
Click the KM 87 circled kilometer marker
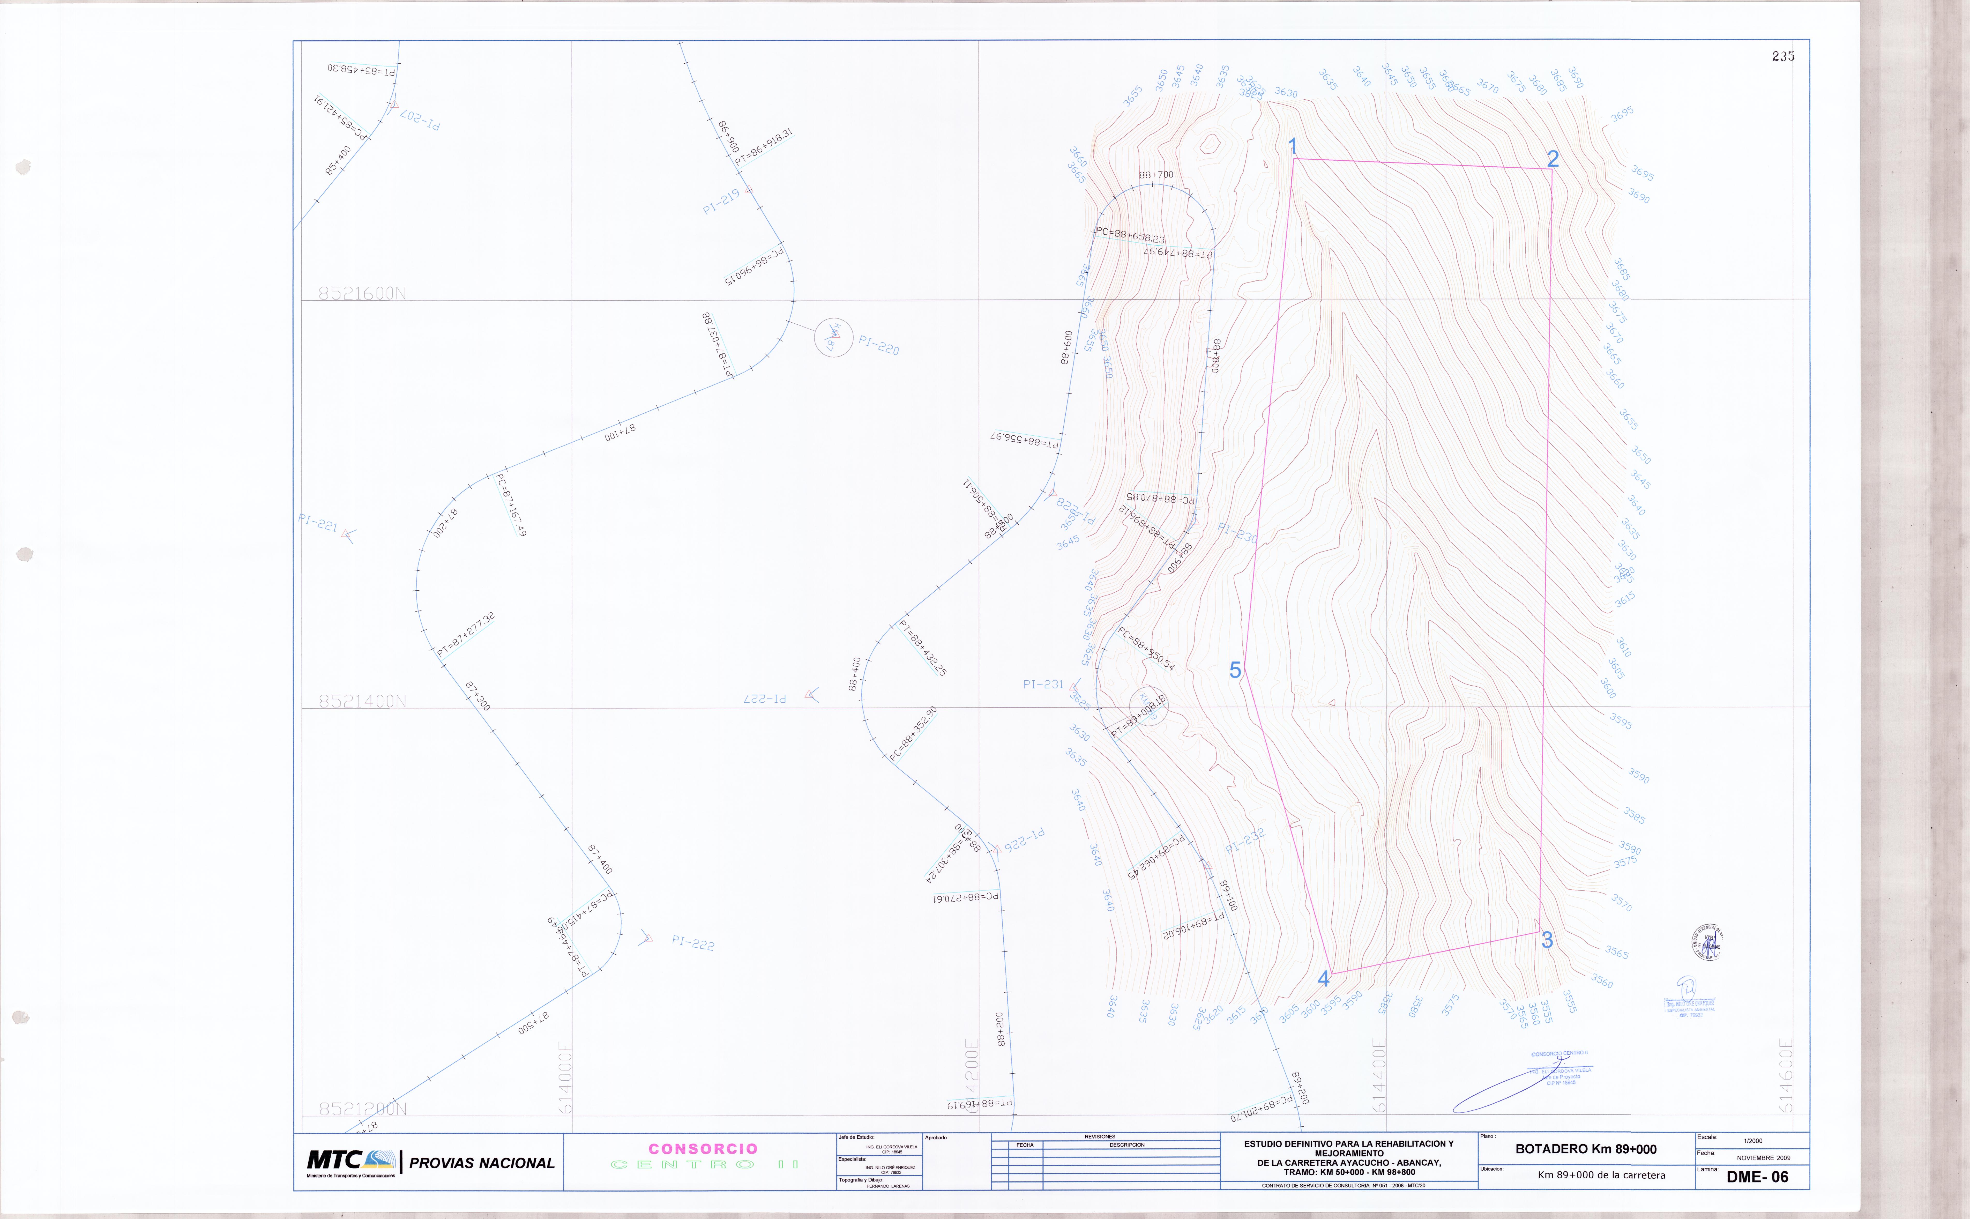[833, 338]
